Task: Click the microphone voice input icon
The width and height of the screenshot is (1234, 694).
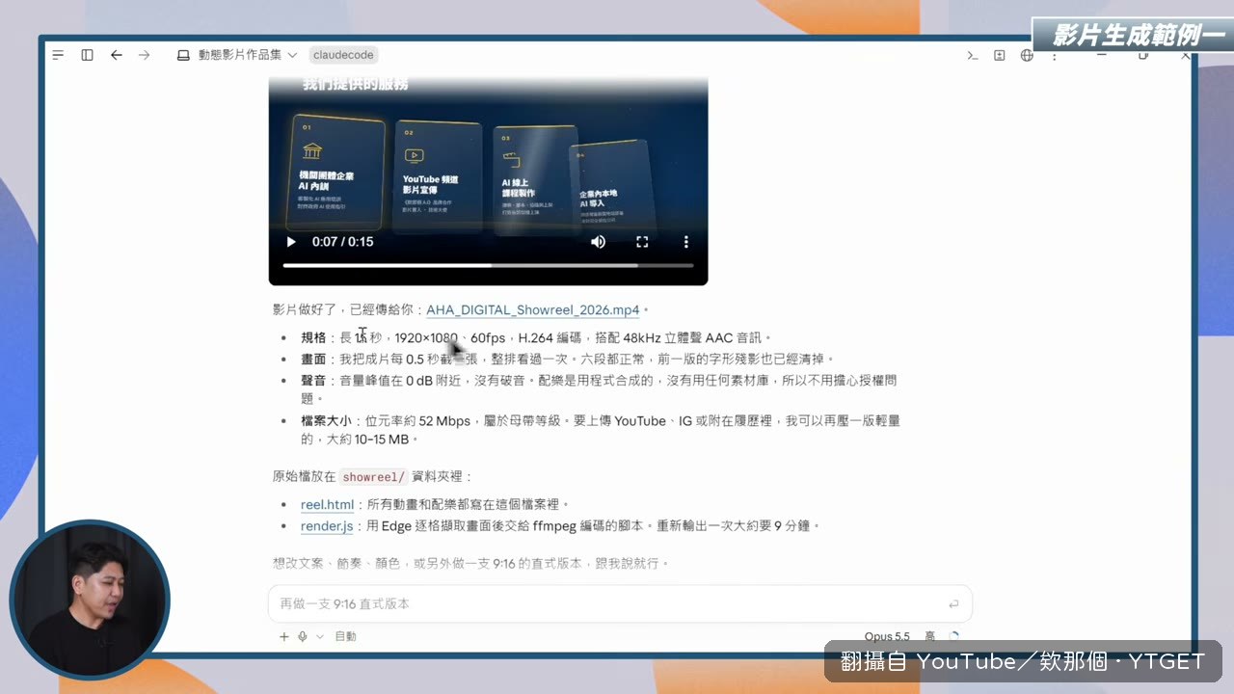Action: coord(302,636)
